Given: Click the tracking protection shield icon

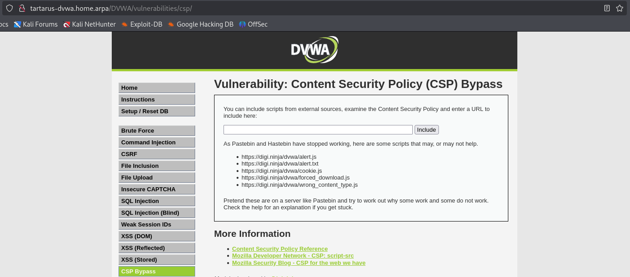Looking at the screenshot, I should pyautogui.click(x=9, y=8).
